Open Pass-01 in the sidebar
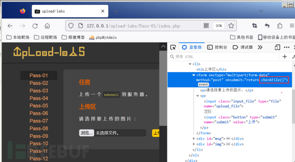Screen dimensions: 295x162 (39, 76)
